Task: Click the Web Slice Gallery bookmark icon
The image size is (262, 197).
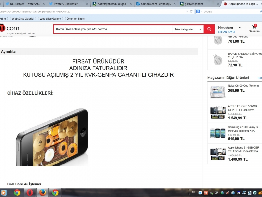Action: pos(37,19)
